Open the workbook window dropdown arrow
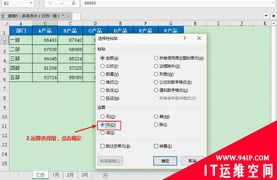 point(266,16)
